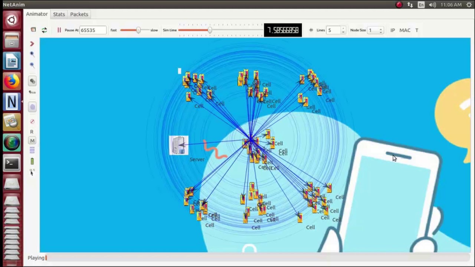The height and width of the screenshot is (267, 475).
Task: Click the red step-forward arrow
Action: point(32,44)
